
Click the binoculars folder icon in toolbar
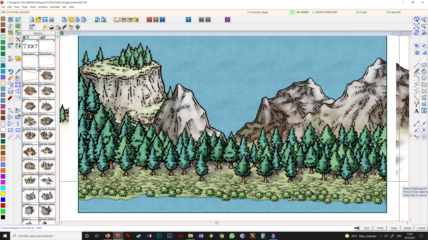[x=136, y=19]
